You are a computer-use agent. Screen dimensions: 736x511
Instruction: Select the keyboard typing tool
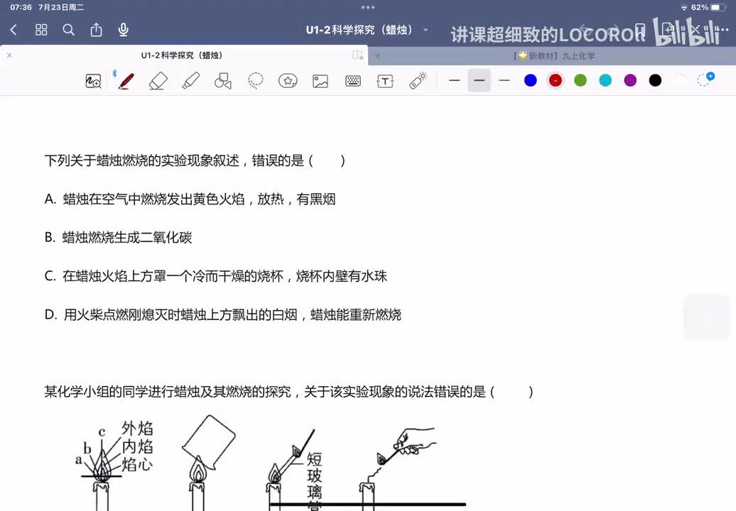coord(353,81)
